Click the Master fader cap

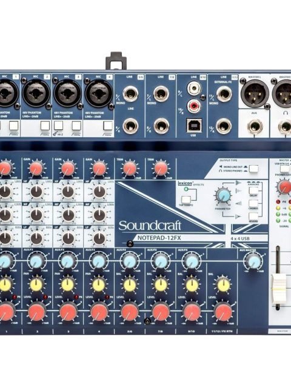tap(279, 288)
